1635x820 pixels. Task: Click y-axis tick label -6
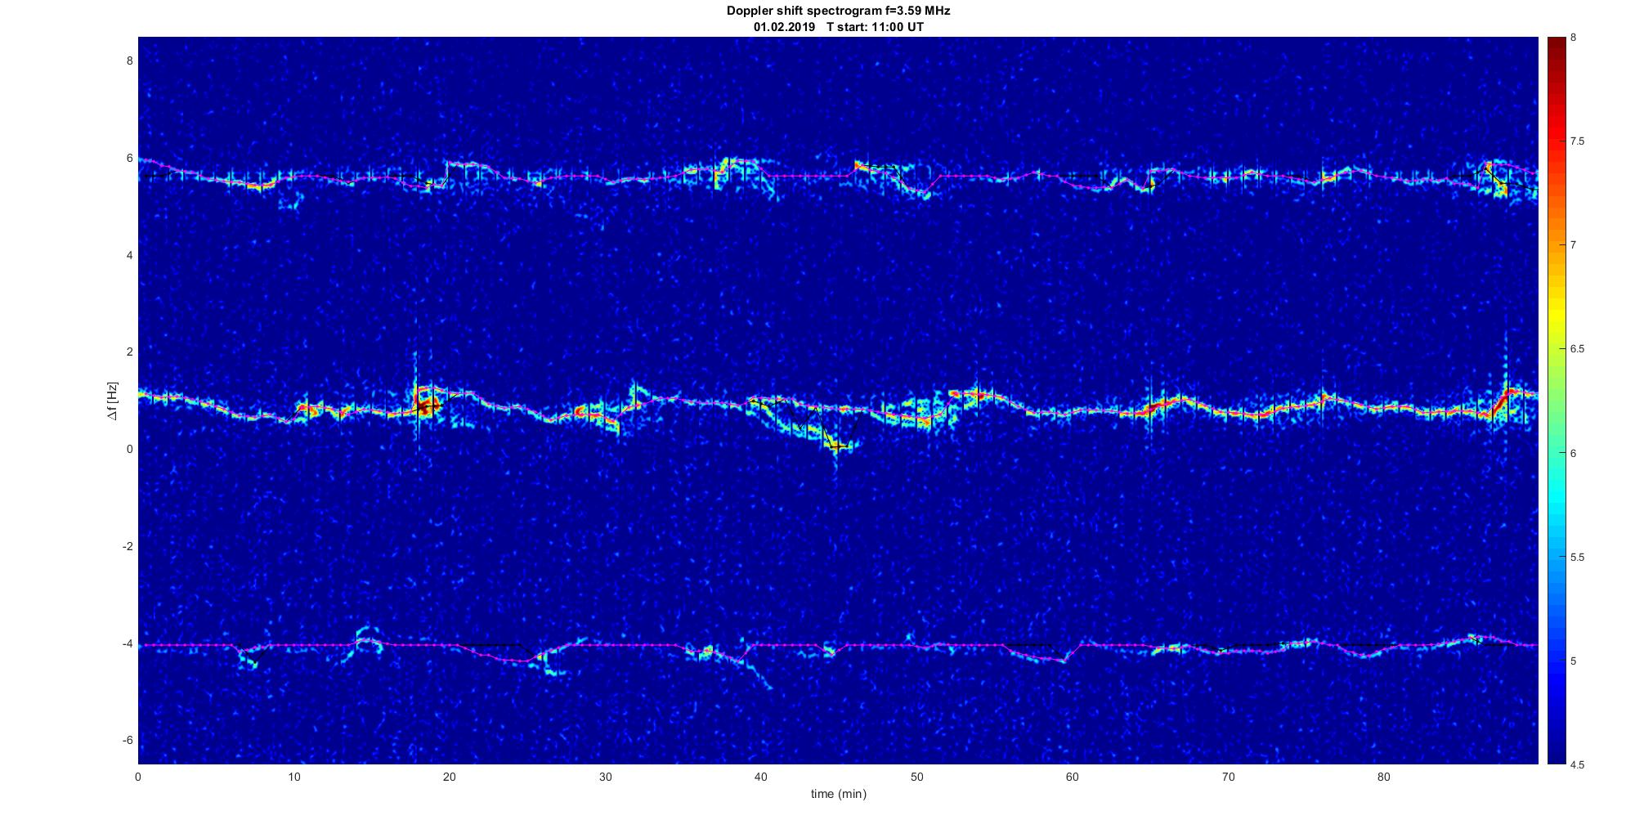[x=128, y=740]
